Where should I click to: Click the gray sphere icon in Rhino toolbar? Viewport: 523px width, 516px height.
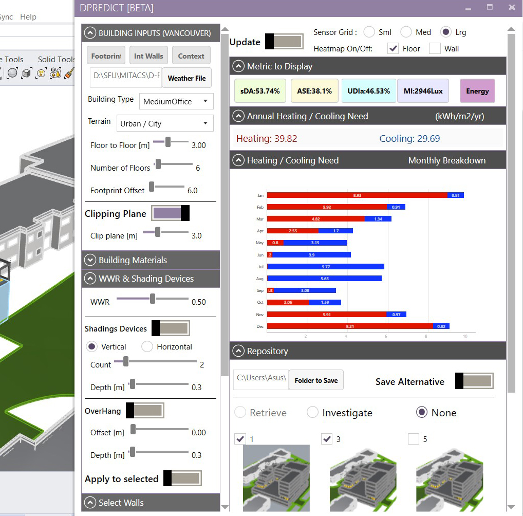13,73
